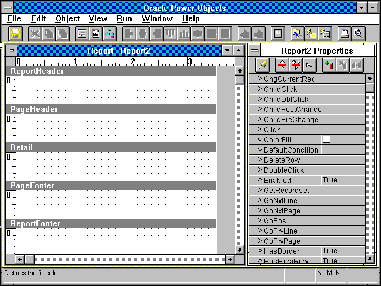Click the pushpin icon in the Properties panel
Viewport: 381px width, 286px height.
263,64
